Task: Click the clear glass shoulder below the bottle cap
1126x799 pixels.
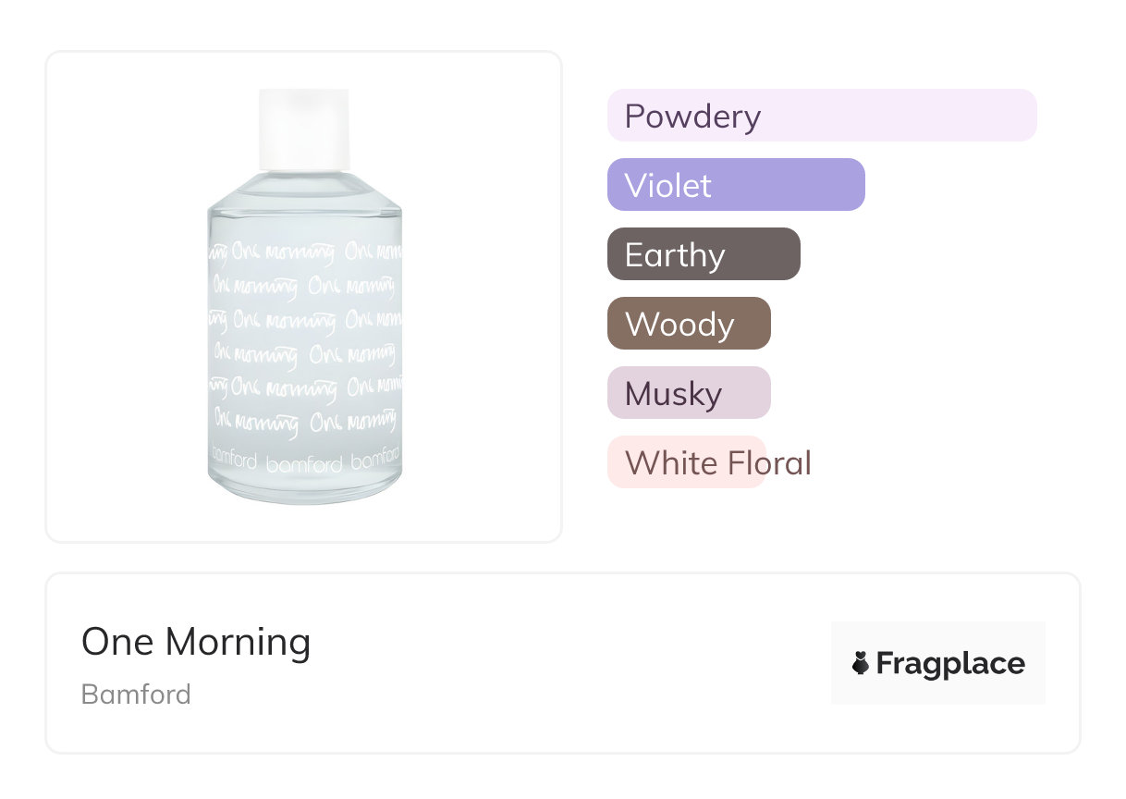Action: (x=304, y=190)
